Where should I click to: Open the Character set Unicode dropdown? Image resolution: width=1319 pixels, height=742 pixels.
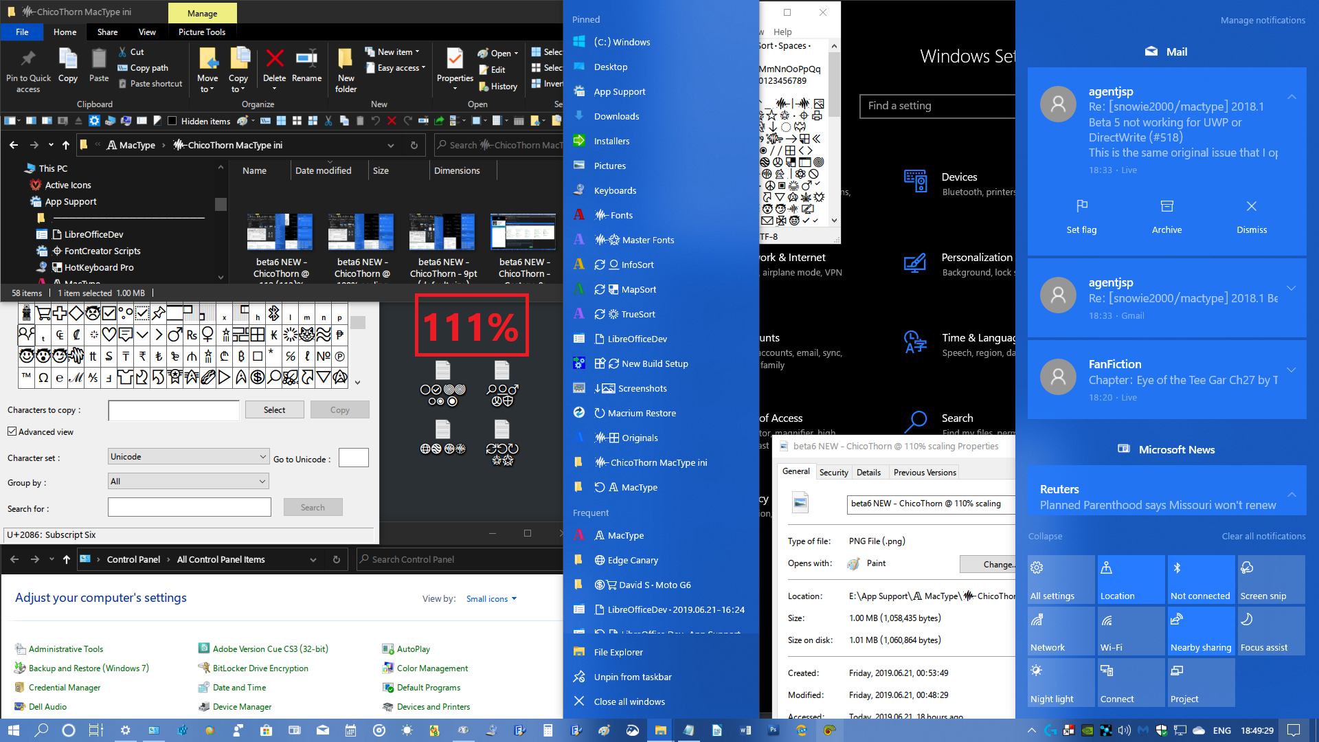(x=188, y=456)
